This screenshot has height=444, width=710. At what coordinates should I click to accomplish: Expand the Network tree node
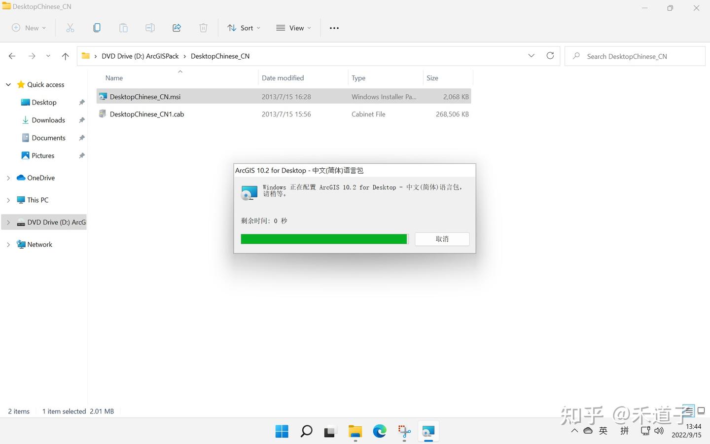[x=8, y=245]
